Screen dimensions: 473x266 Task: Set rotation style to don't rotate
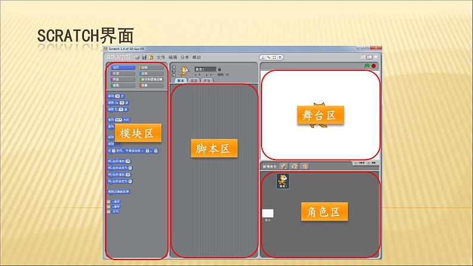click(173, 75)
